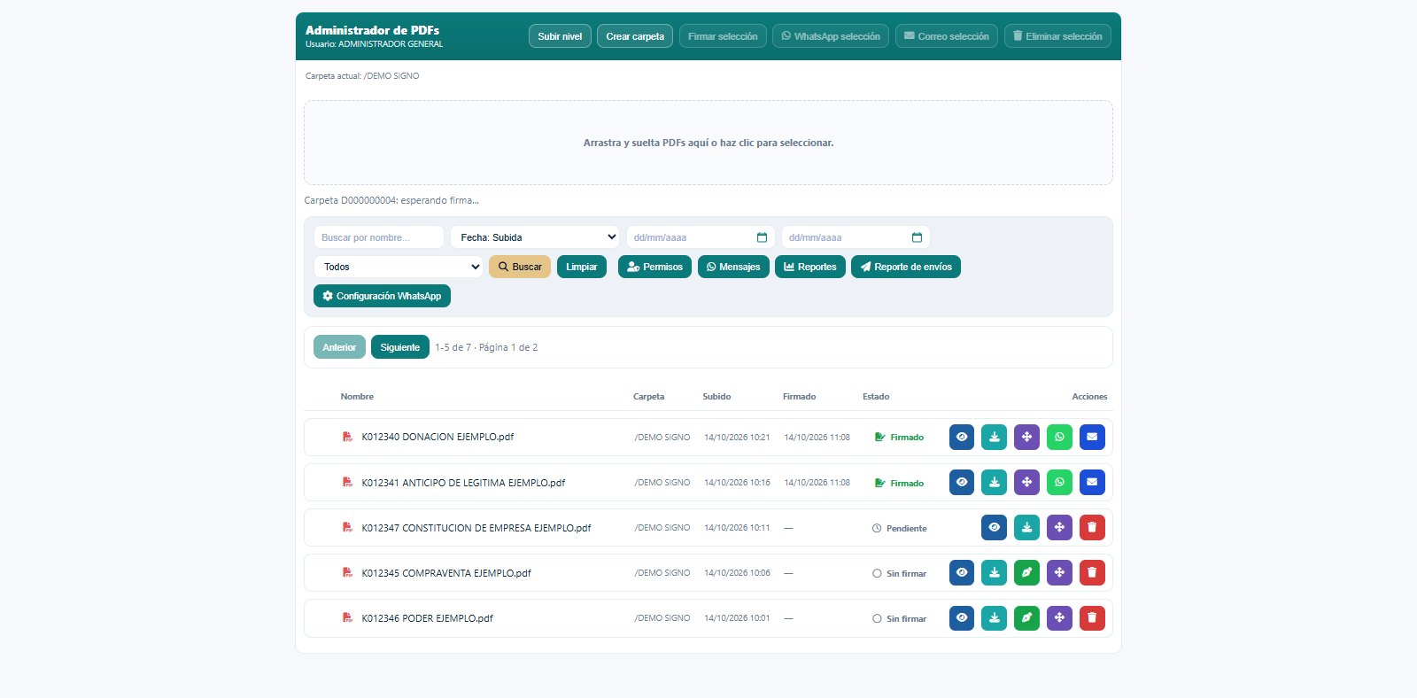Click WhatsApp icon for K012341 ANTICIPO DE LEGITIMA
Screen dimensions: 1417x698
click(x=1059, y=482)
